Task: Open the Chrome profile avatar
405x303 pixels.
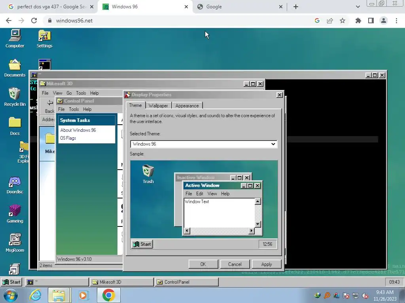Action: tap(384, 21)
